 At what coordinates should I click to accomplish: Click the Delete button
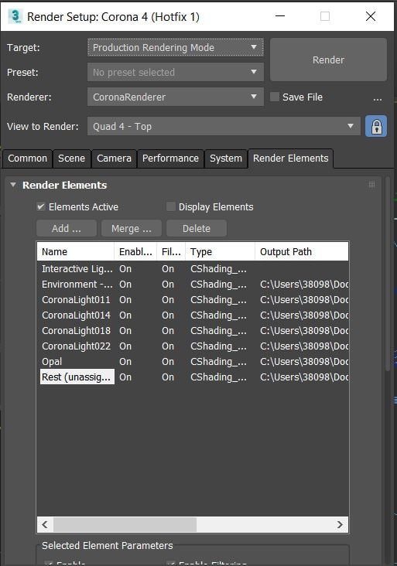tap(197, 229)
